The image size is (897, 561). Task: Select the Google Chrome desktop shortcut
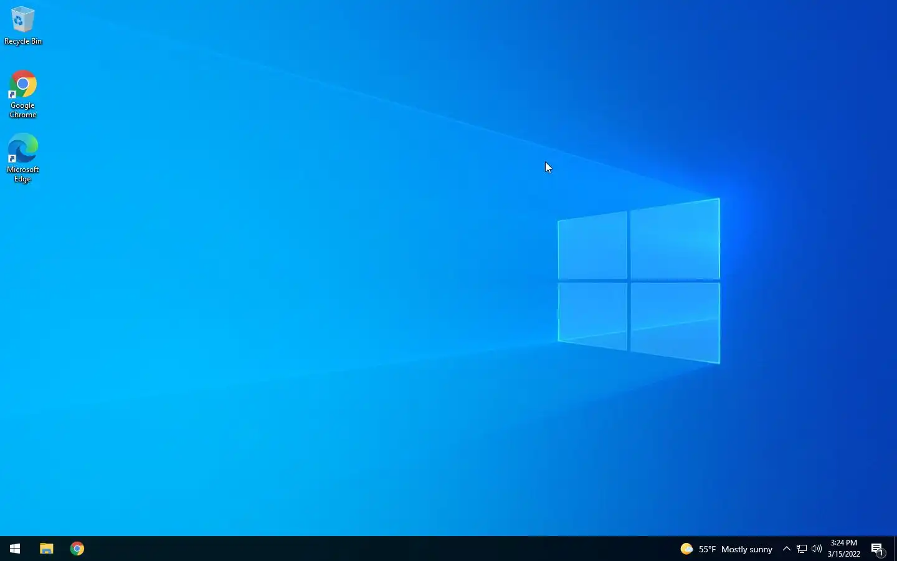pos(22,94)
